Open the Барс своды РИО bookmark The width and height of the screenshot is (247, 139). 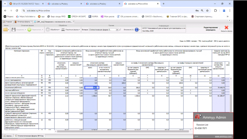[56, 16]
